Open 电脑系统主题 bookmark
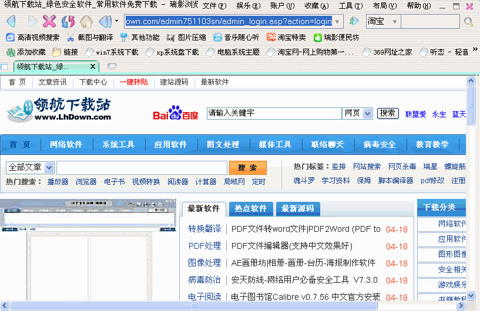Image resolution: width=480 pixels, height=311 pixels. coord(233,52)
